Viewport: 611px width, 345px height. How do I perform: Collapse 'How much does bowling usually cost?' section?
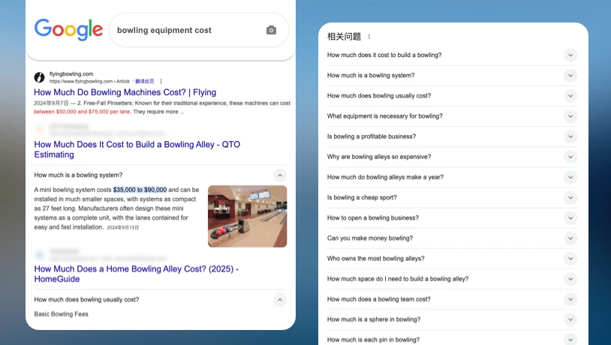tap(279, 299)
